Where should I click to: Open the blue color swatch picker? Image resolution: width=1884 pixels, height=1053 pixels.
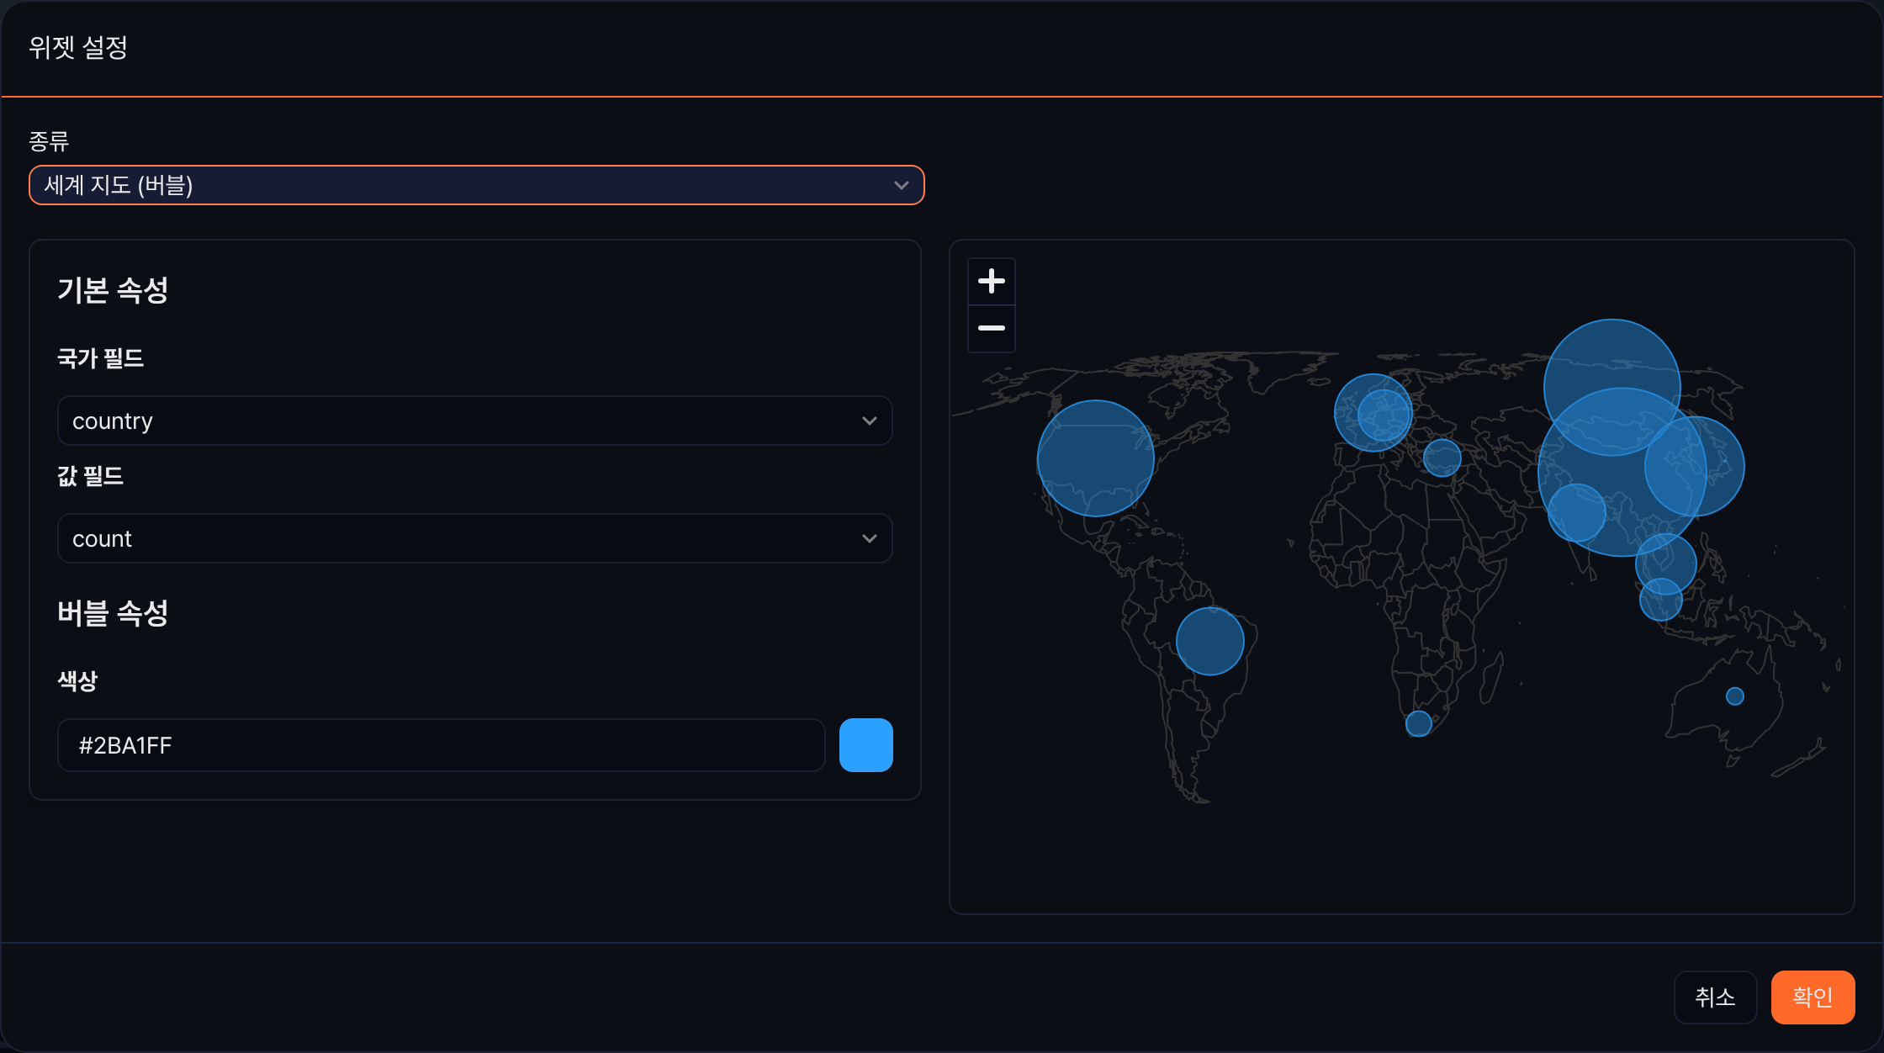point(866,745)
